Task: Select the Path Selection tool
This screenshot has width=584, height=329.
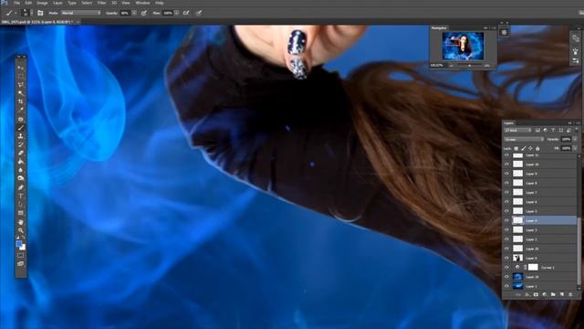Action: tap(20, 204)
